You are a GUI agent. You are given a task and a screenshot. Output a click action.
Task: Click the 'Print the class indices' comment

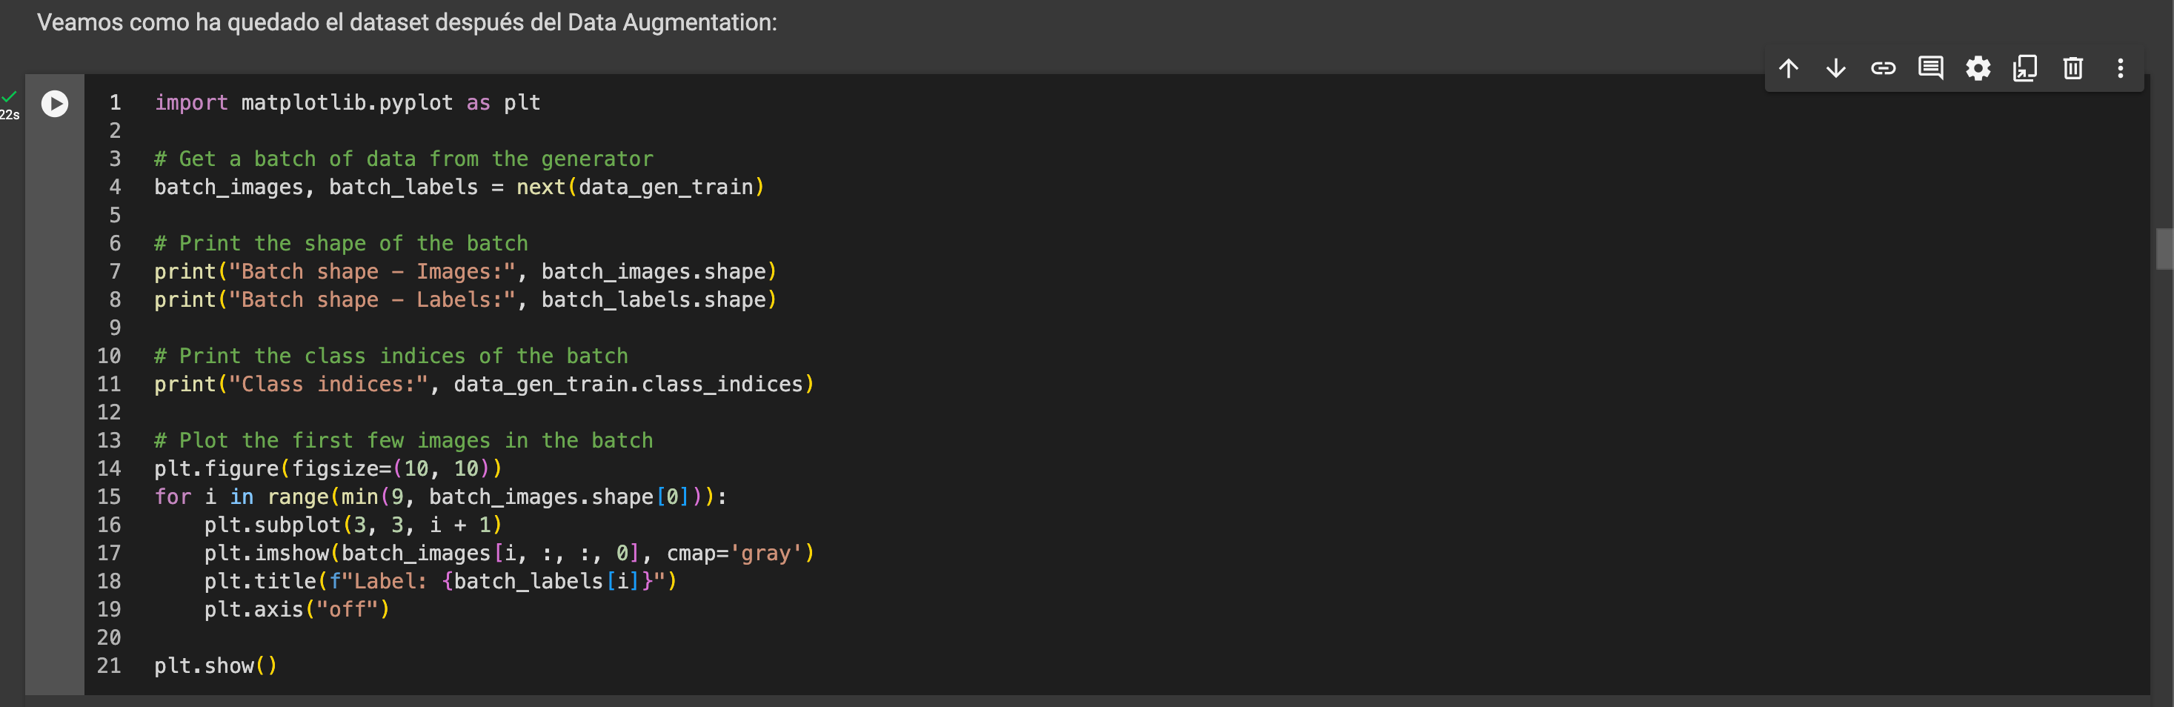point(390,356)
